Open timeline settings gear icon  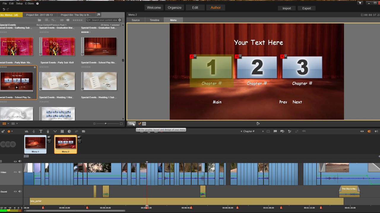point(3,131)
